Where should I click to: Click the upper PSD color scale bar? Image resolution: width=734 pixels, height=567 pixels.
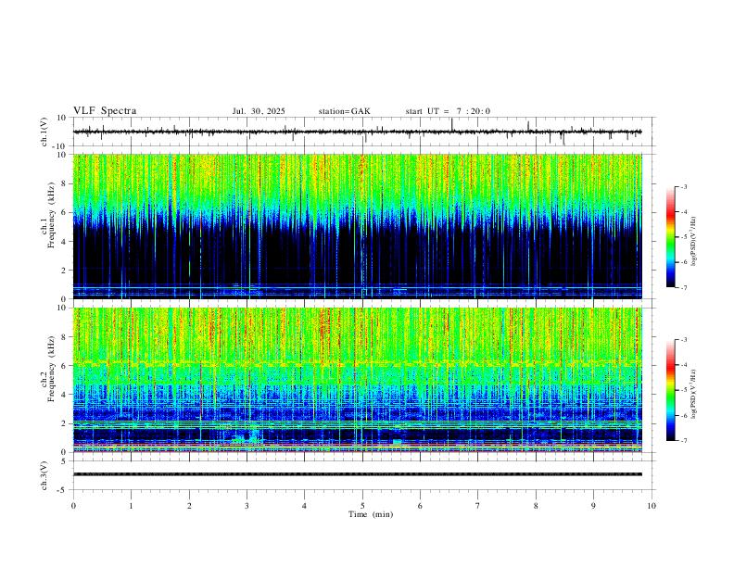[x=671, y=237]
